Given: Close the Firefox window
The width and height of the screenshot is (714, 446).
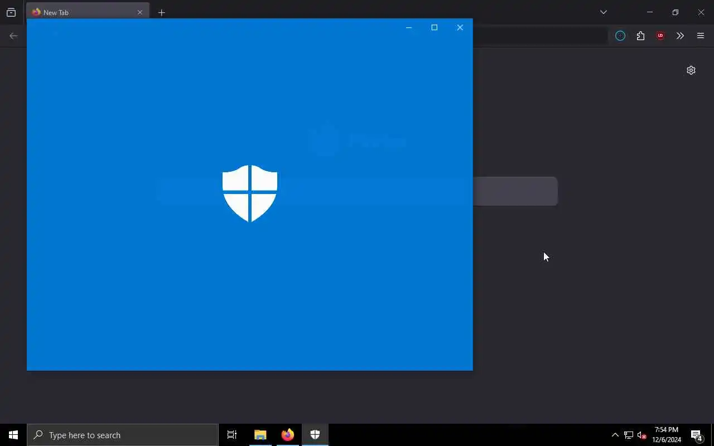Looking at the screenshot, I should (x=701, y=12).
